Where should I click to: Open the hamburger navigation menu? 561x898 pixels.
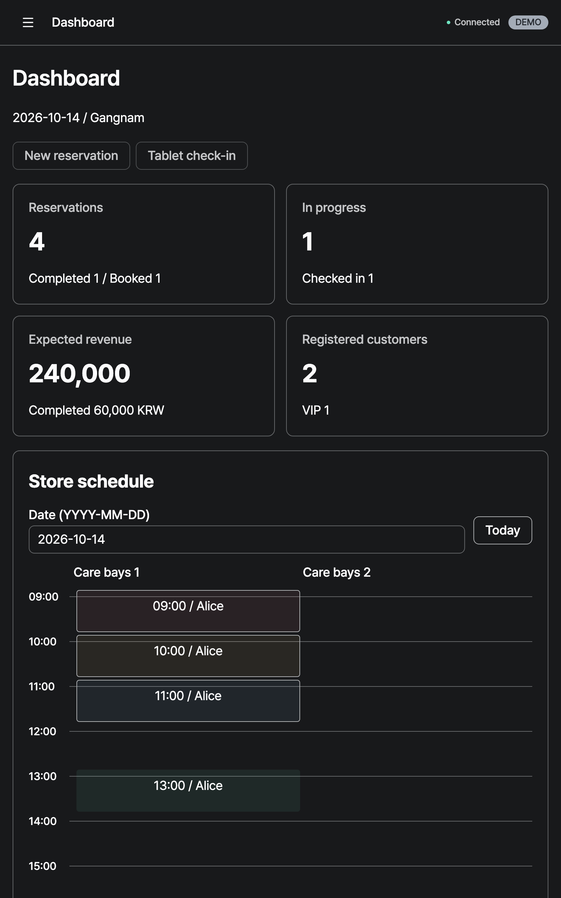click(x=28, y=22)
